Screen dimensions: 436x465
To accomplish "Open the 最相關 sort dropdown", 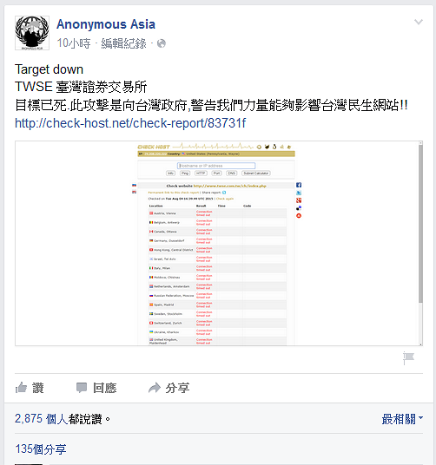I will coord(402,419).
